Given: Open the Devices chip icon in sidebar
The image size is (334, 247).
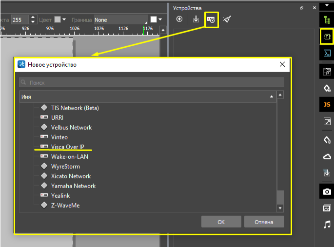Looking at the screenshot, I should pos(327,36).
